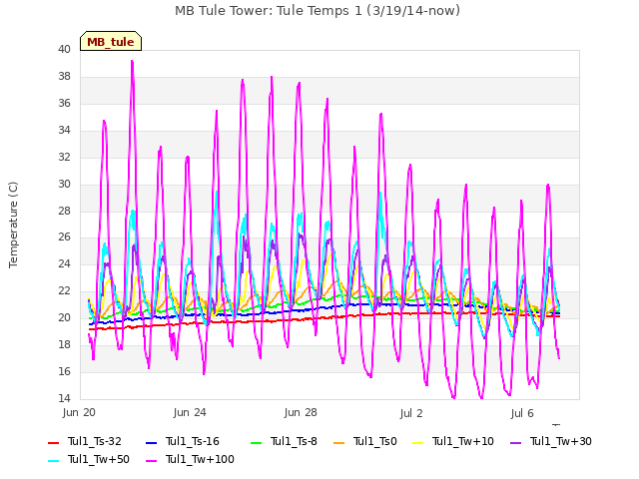
Task: Click the orange Tul1_Ts0 legend swatch
Action: pyautogui.click(x=338, y=443)
